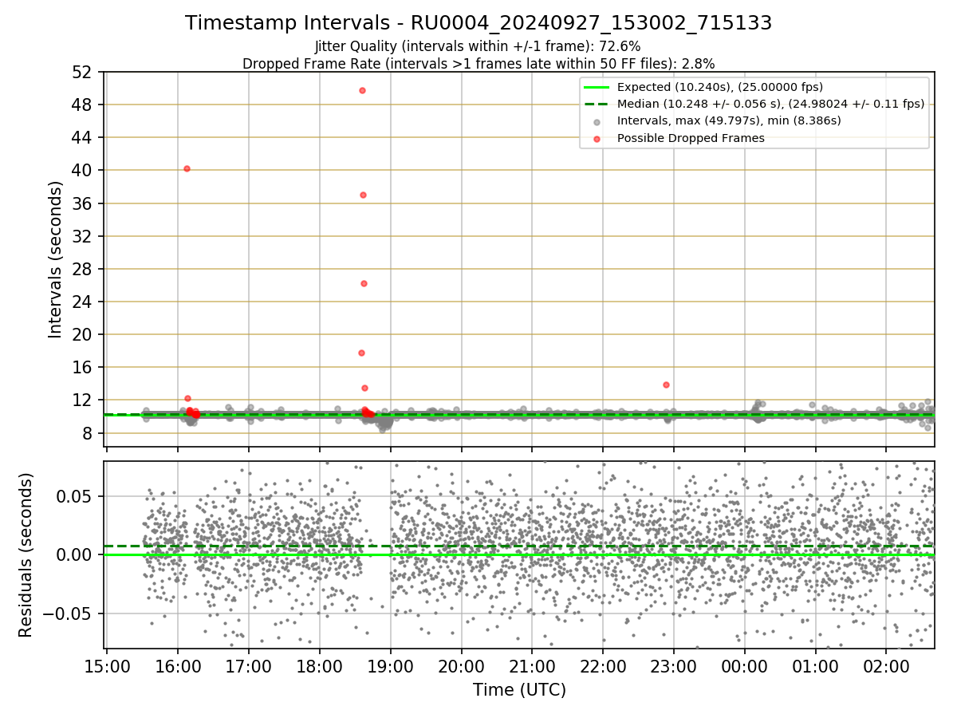Click the Dropped Frame Rate 2.8% subtitle
The width and height of the screenshot is (957, 718).
pyautogui.click(x=478, y=63)
